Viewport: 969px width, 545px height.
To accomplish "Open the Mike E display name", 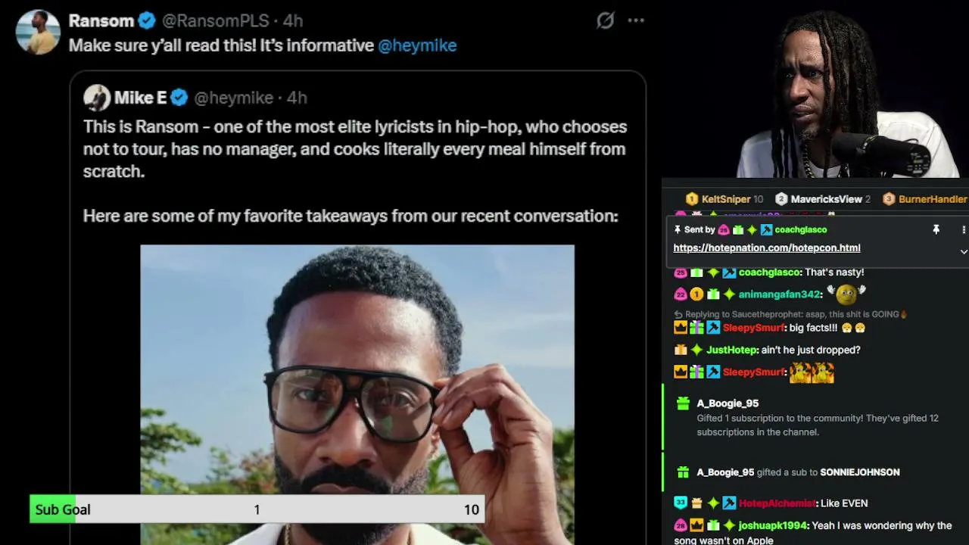I will pyautogui.click(x=140, y=98).
